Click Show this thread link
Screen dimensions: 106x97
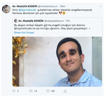tap(24, 33)
